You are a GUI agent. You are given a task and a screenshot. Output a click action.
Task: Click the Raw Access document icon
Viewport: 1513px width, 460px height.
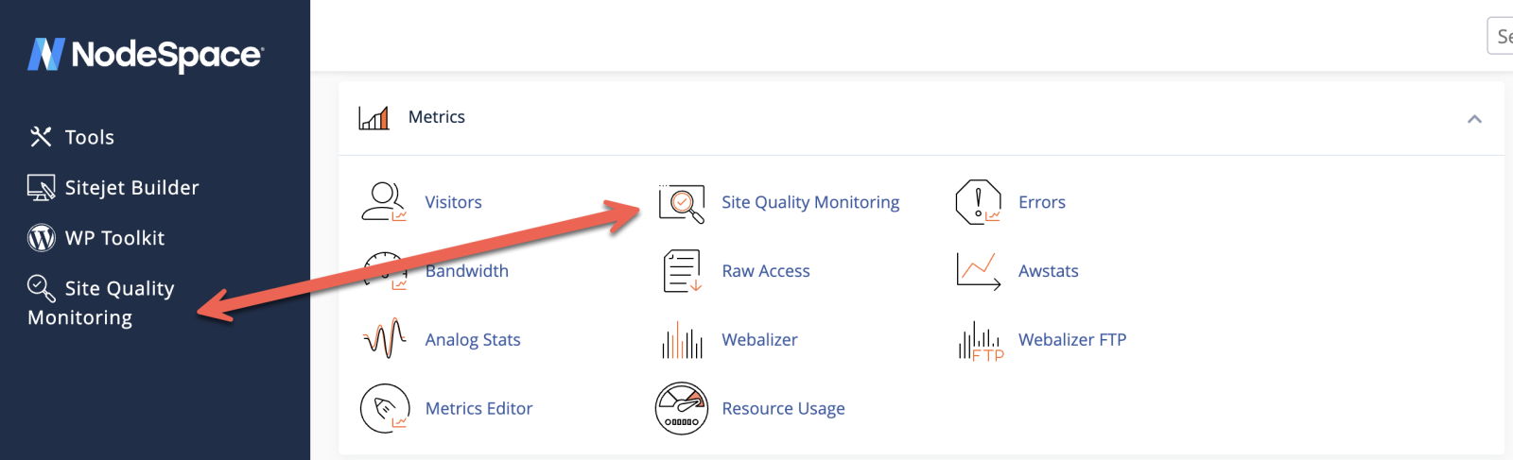[682, 271]
